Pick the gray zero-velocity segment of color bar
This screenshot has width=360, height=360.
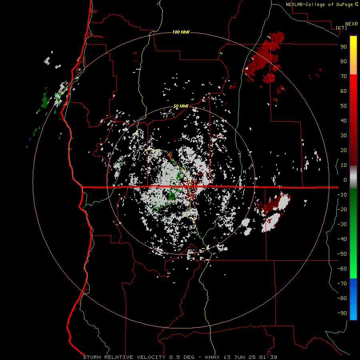click(353, 177)
